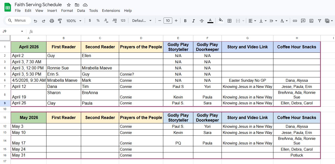Toggle italic formatting
335x164 pixels.
pos(193,21)
